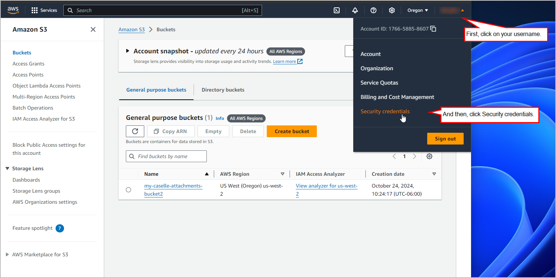The height and width of the screenshot is (278, 556).
Task: Click the IAM Access Analyzer column header
Action: (x=320, y=174)
